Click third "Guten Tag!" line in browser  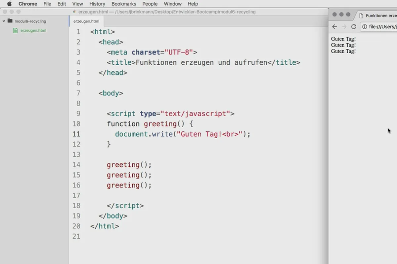coord(343,51)
